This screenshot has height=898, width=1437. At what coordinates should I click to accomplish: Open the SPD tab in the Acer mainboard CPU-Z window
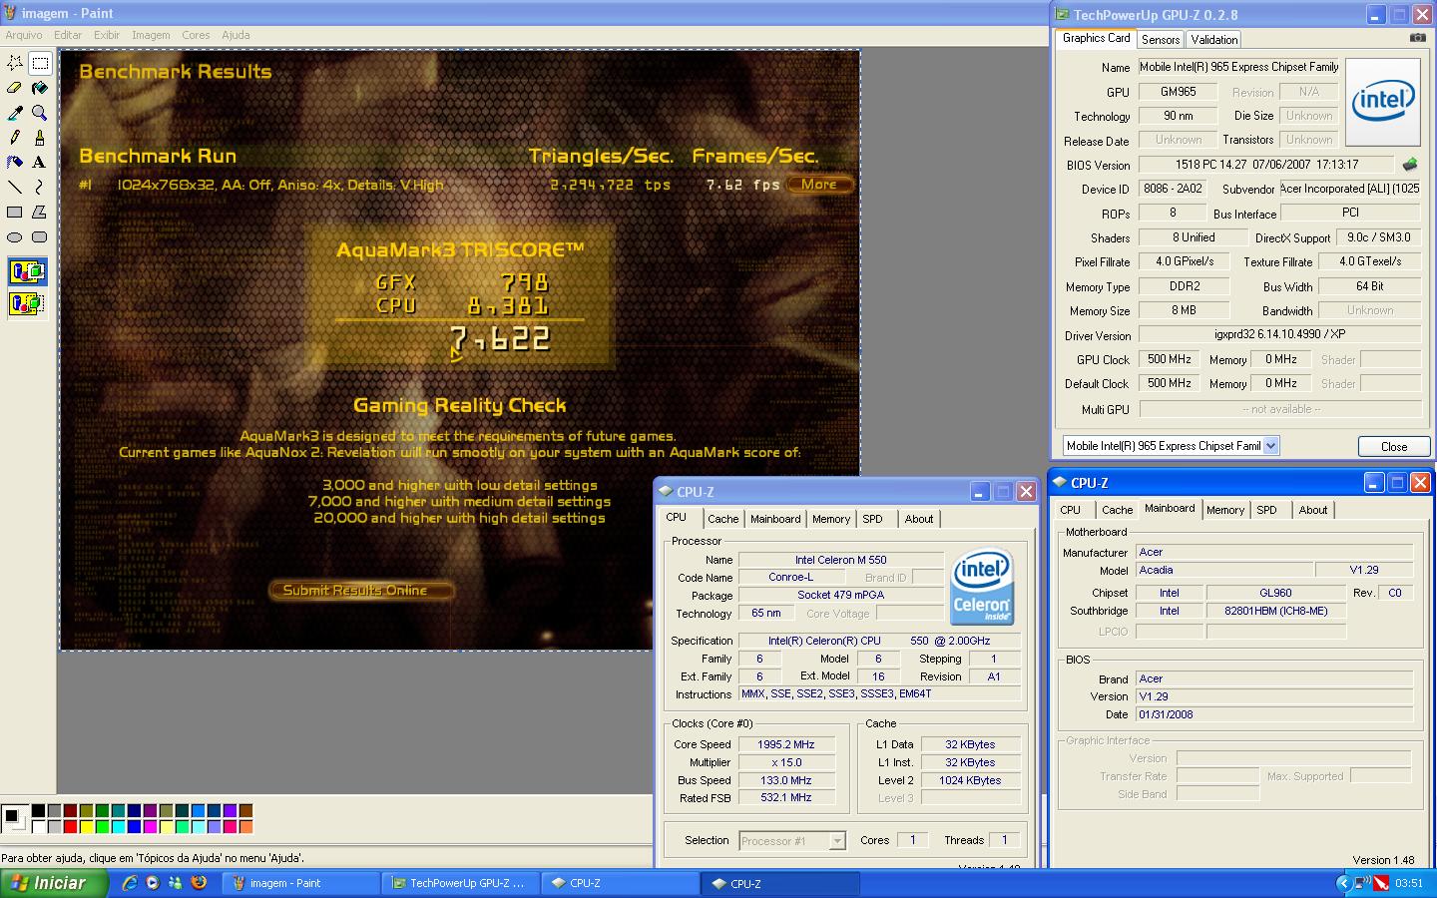coord(1266,510)
